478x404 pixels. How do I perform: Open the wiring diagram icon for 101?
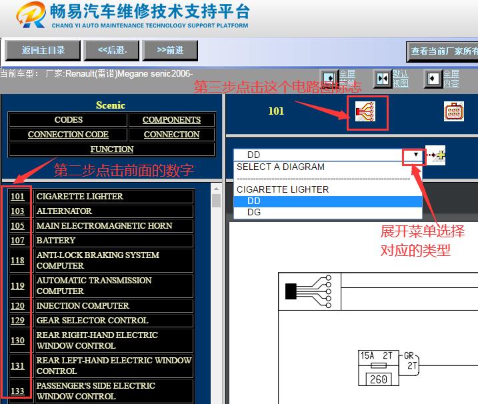(x=365, y=111)
